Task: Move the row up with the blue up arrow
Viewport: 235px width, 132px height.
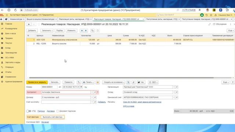Action: [82, 30]
